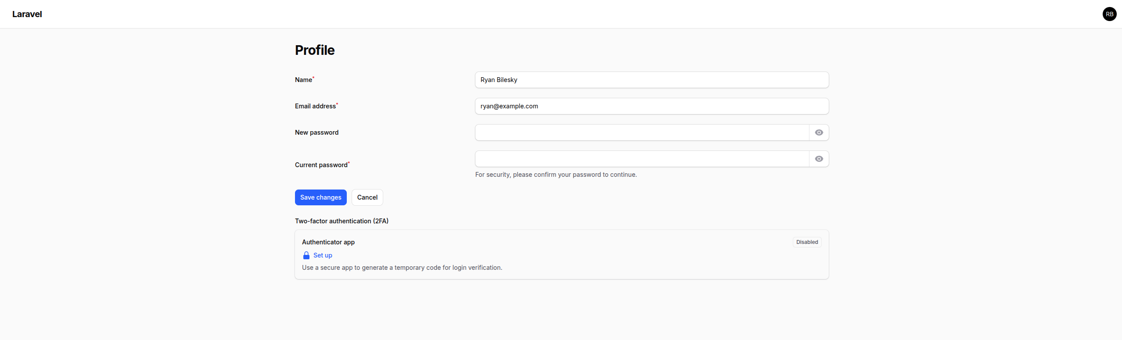1122x340 pixels.
Task: Click inside the Current password input
Action: click(642, 159)
